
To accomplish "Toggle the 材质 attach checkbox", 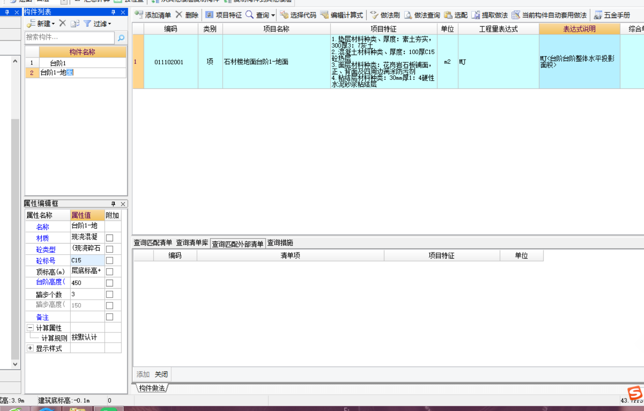I will click(110, 238).
